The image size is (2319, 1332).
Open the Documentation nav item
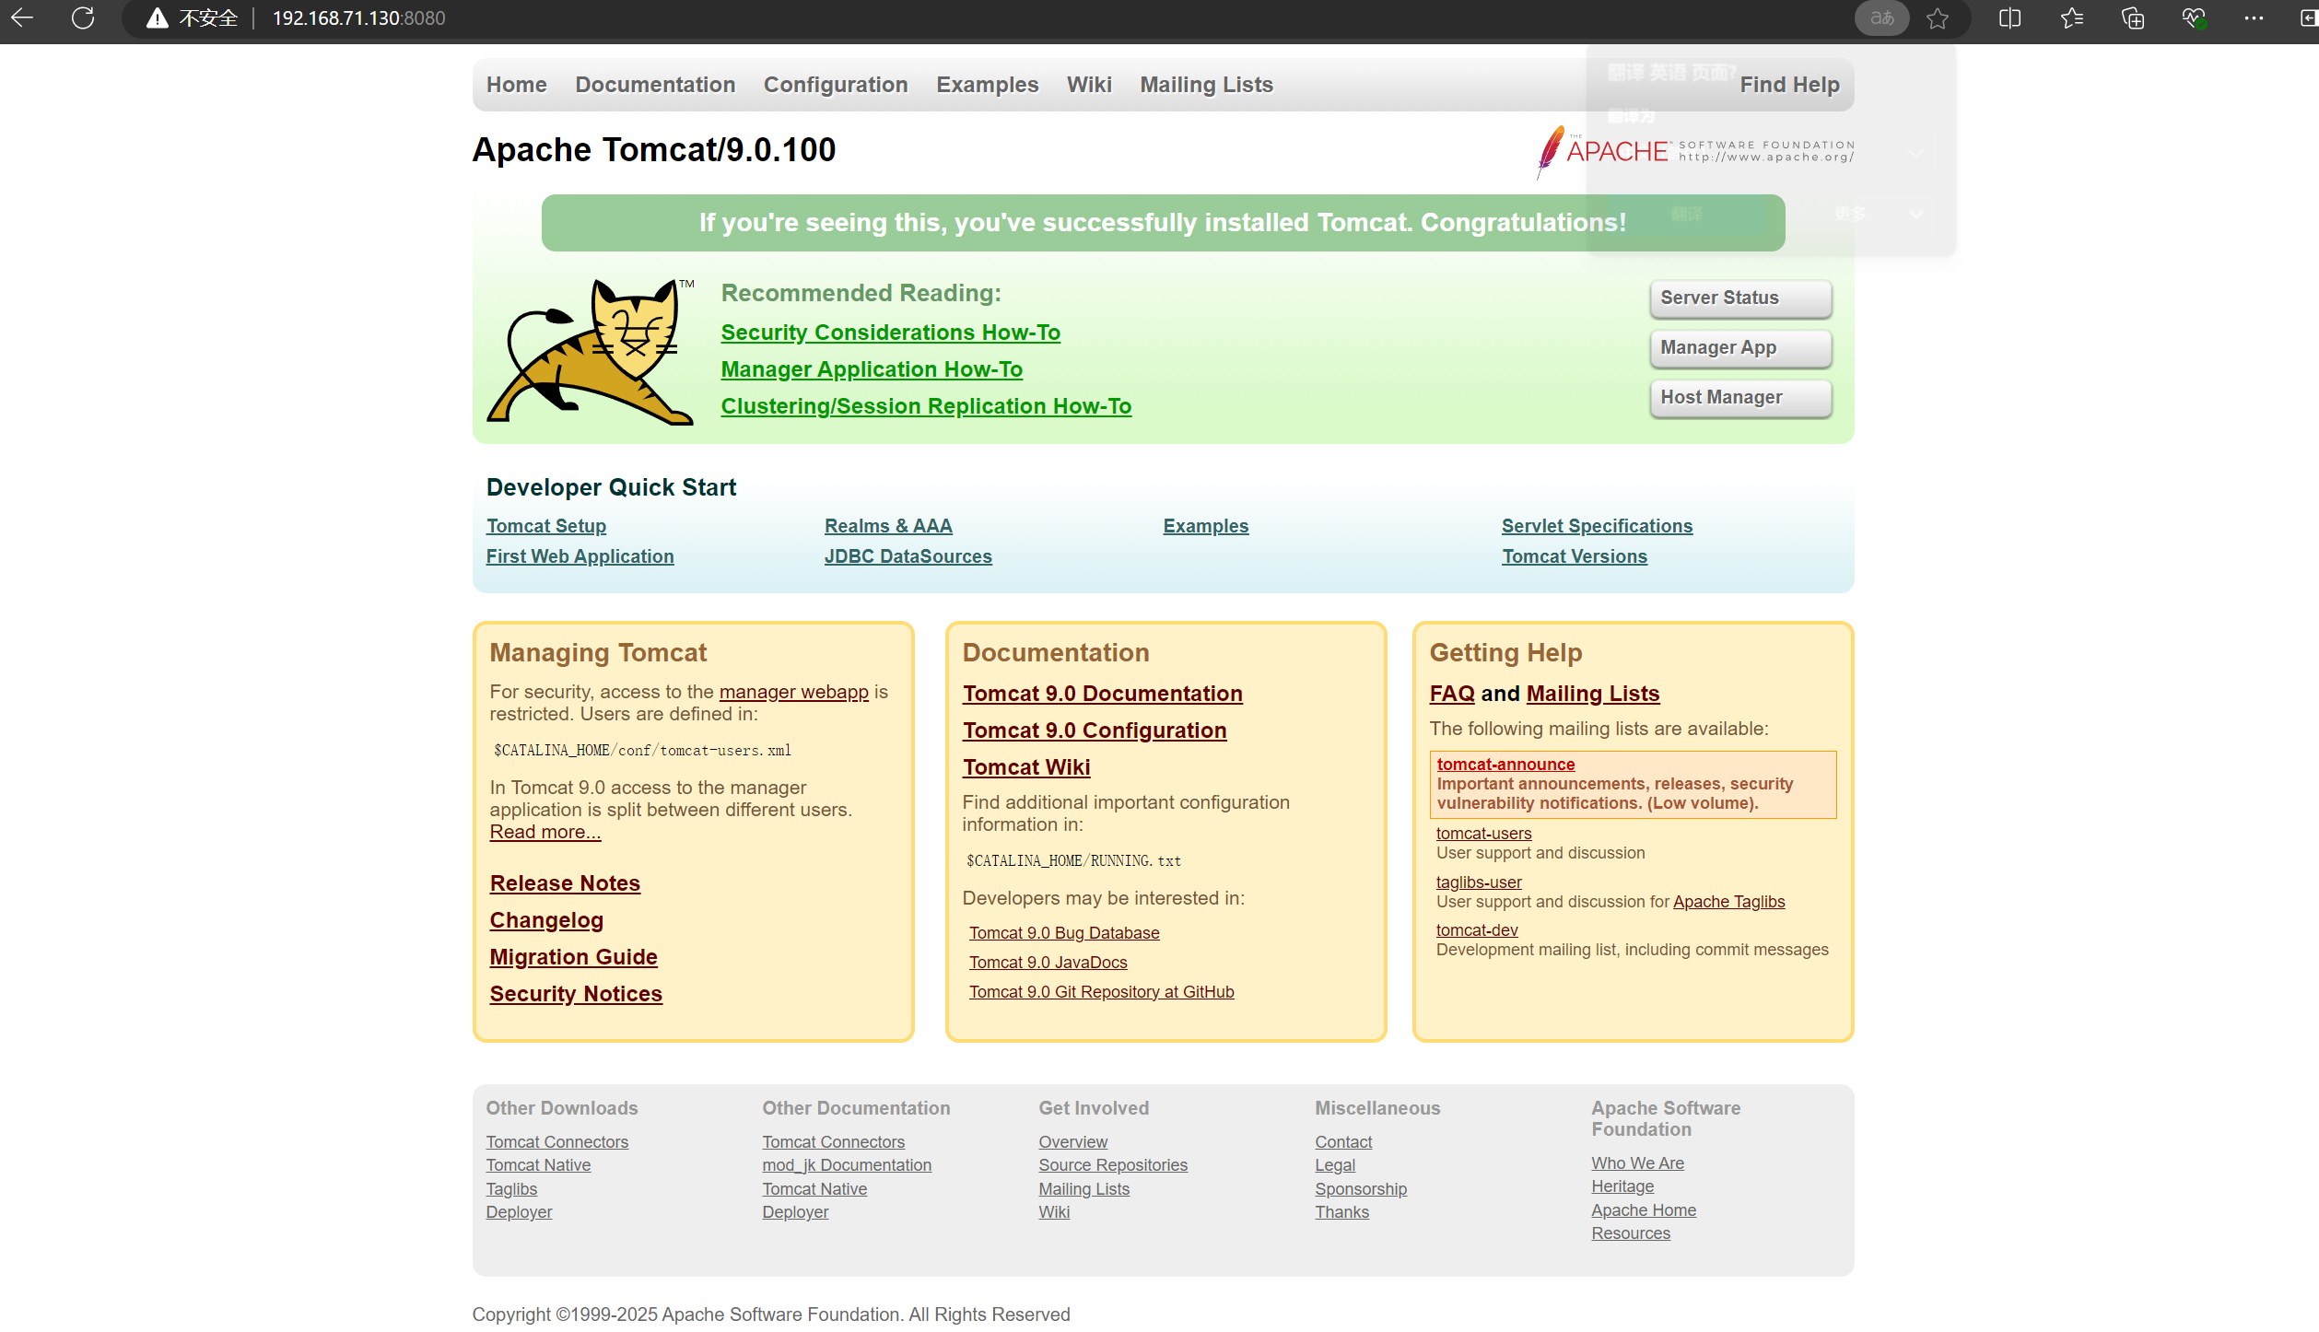pos(655,85)
